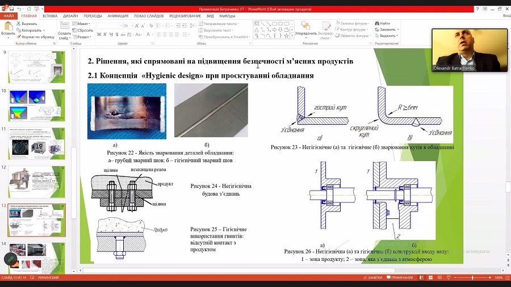The height and width of the screenshot is (287, 511).
Task: Open Заменить replace dropdown
Action: coord(387,29)
